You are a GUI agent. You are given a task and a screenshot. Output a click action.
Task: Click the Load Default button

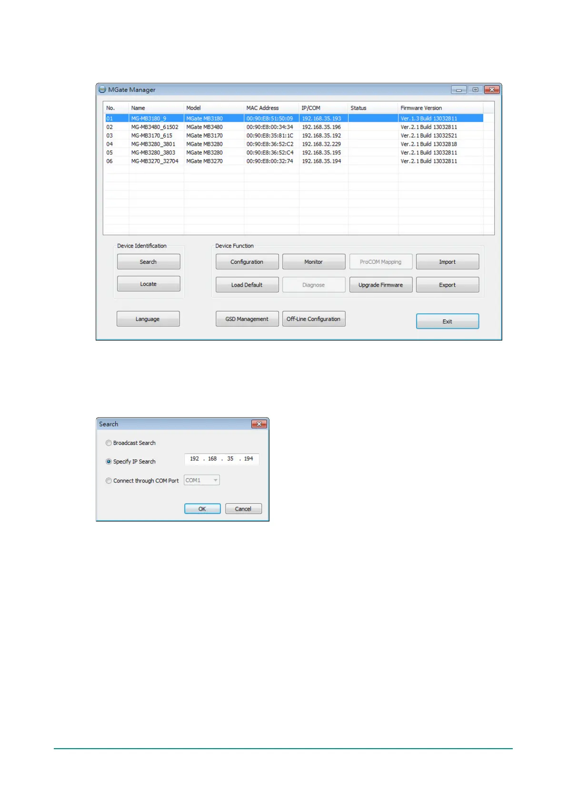click(247, 285)
